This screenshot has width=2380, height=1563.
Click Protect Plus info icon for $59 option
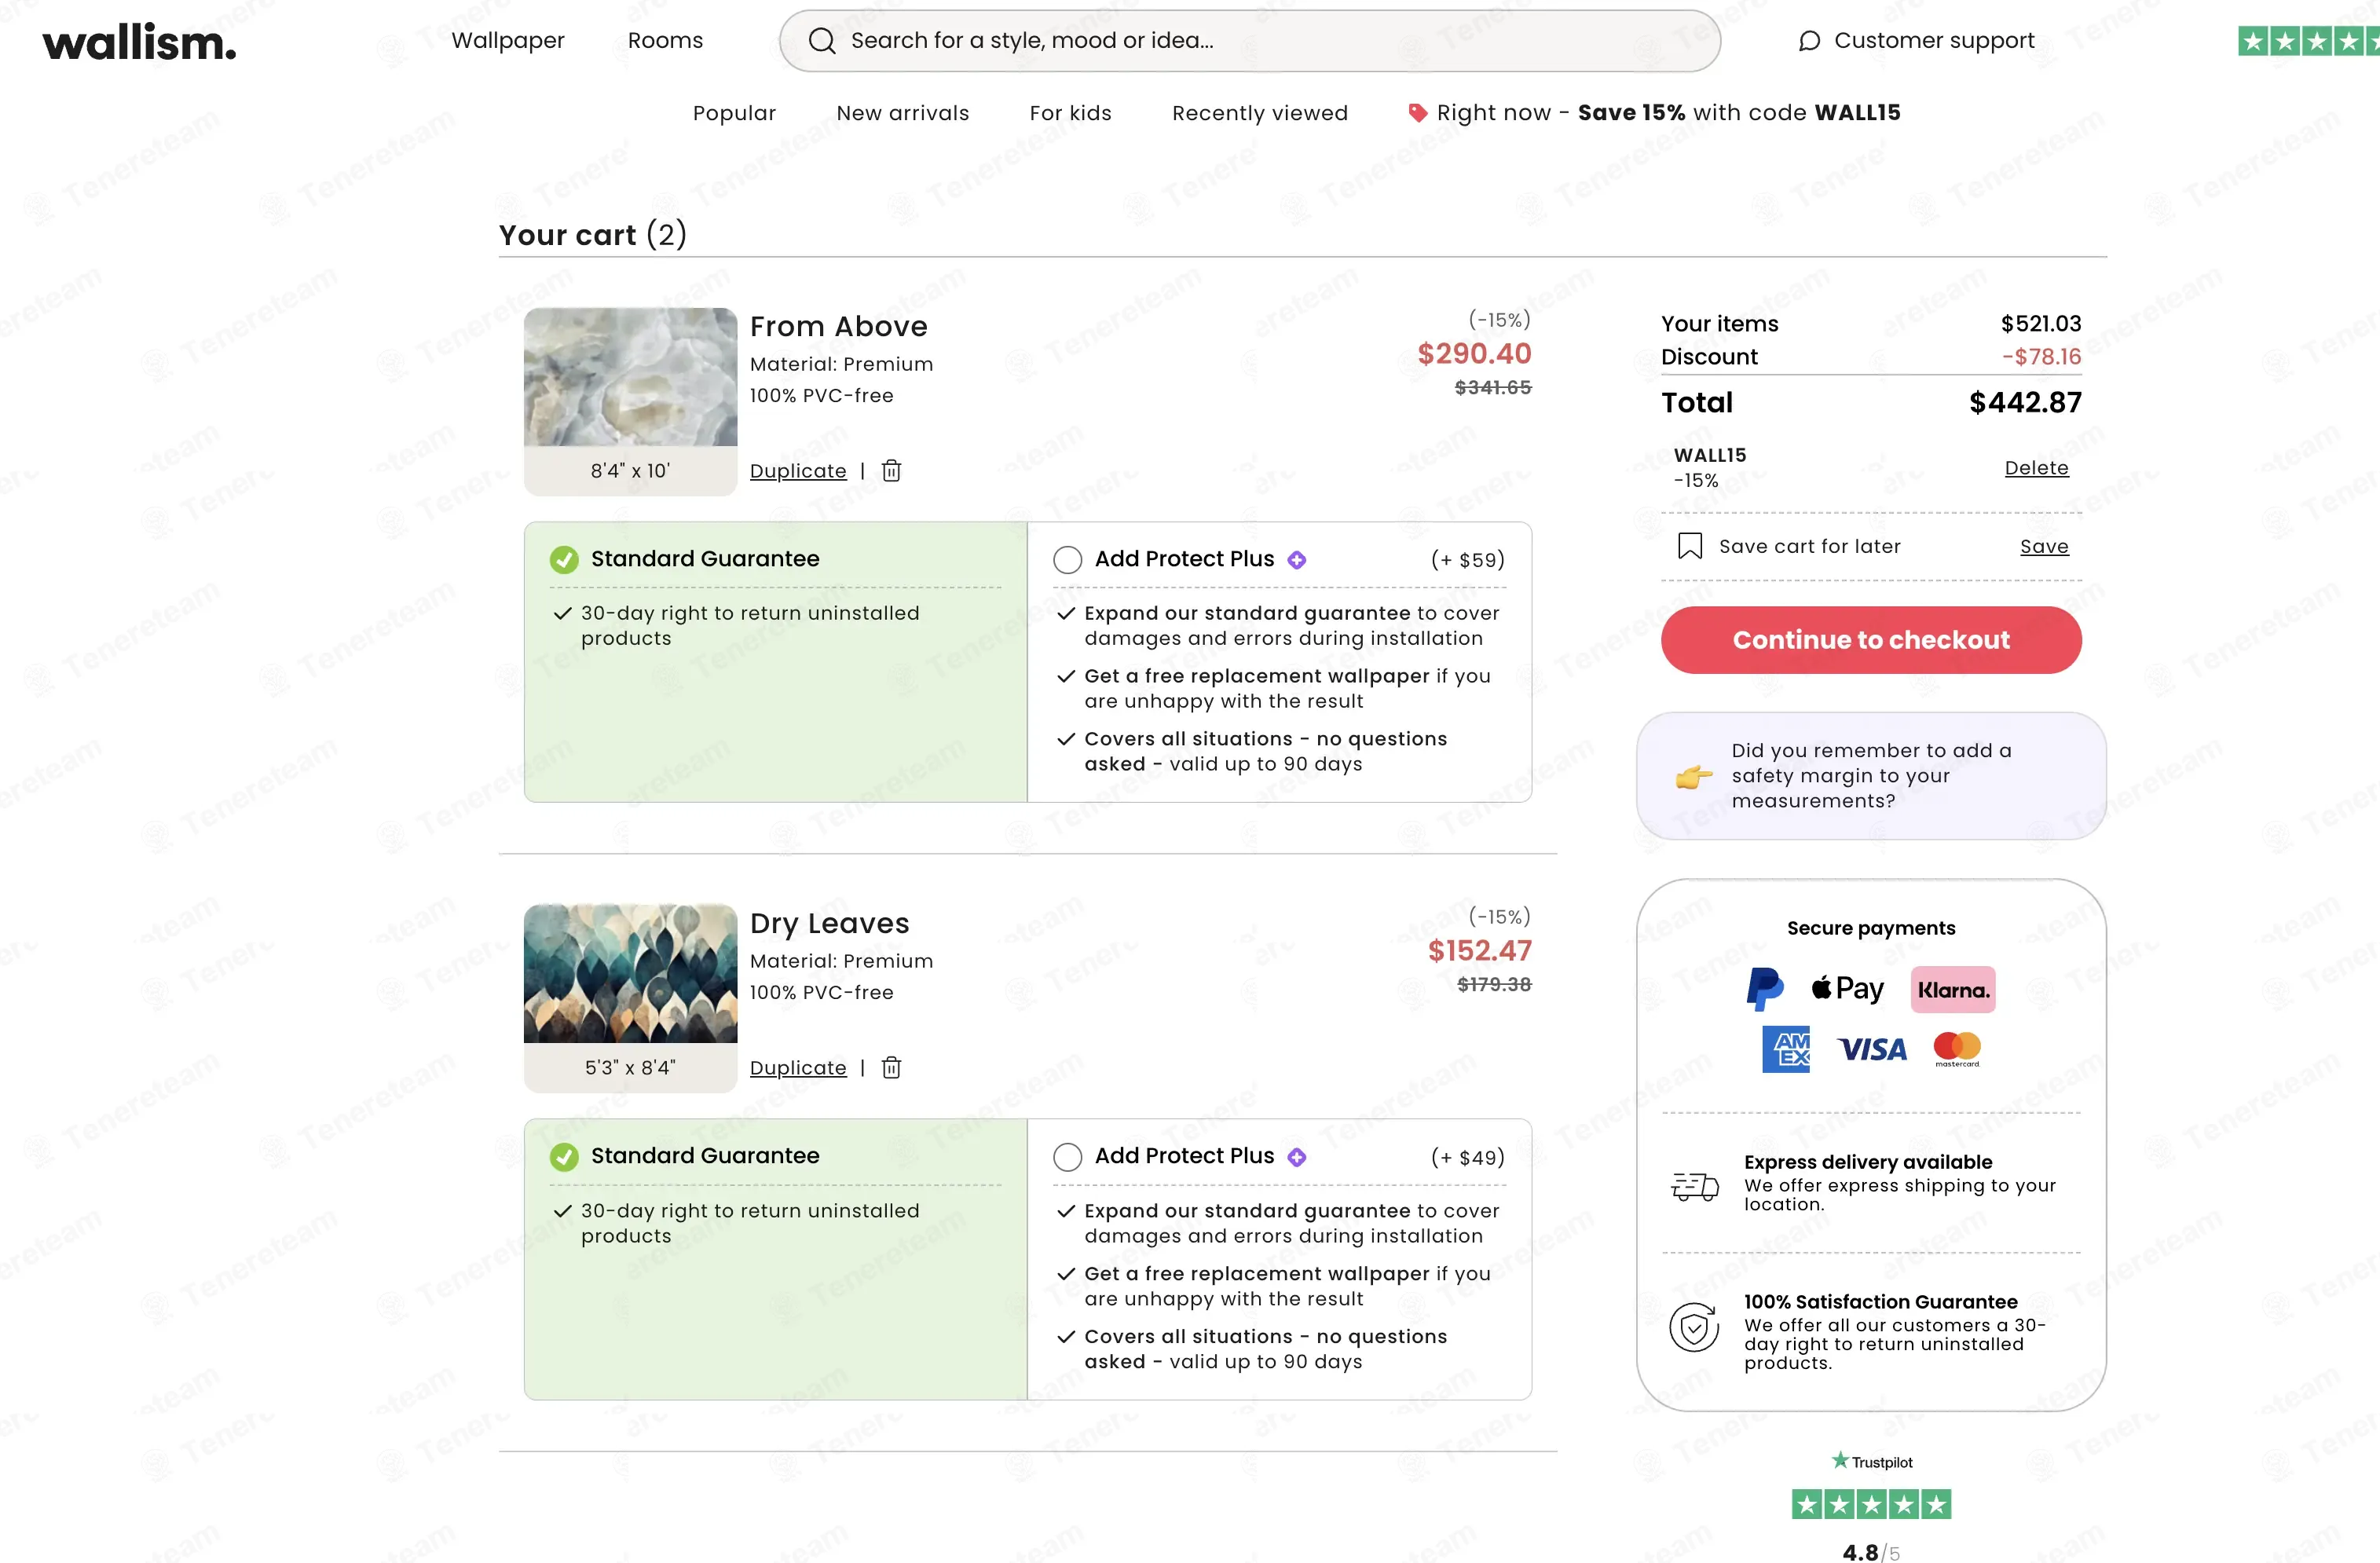point(1296,560)
